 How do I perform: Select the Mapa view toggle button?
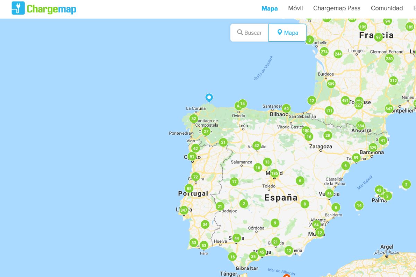[288, 33]
